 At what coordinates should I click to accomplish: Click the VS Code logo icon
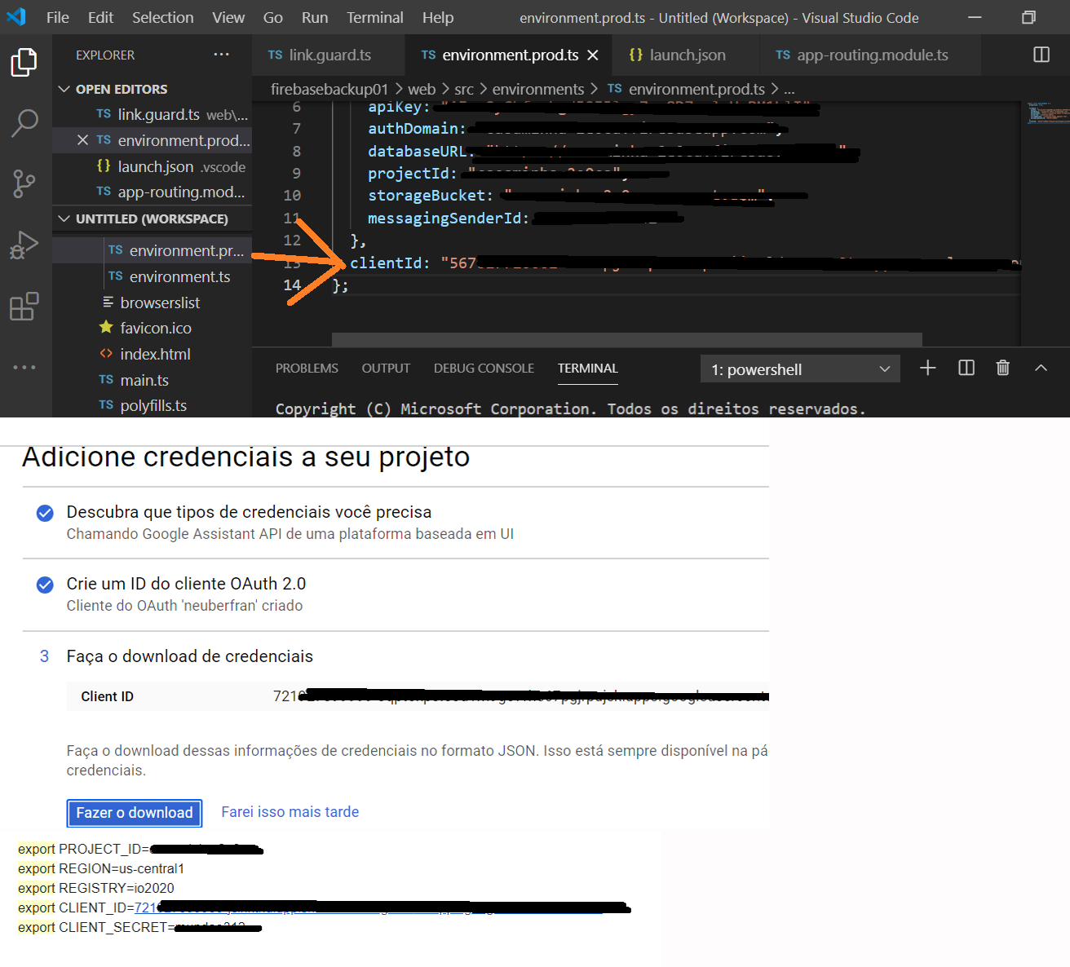[16, 17]
